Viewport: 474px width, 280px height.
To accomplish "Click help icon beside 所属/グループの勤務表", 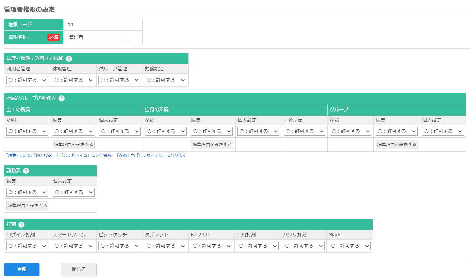I will tap(62, 99).
